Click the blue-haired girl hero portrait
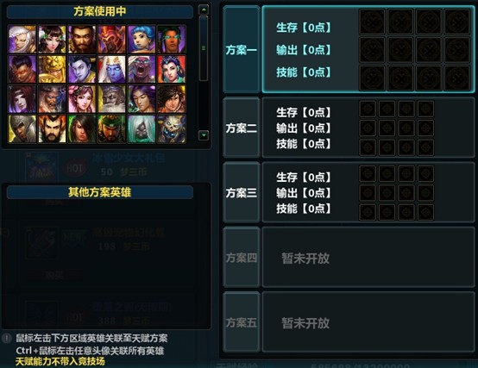Screen dimensions: 478x368 tap(142, 40)
